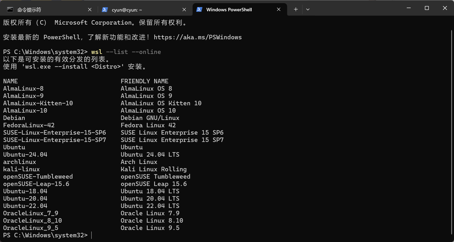The width and height of the screenshot is (454, 242).
Task: Click the OracleLinux_9_5 name entry
Action: (x=31, y=228)
